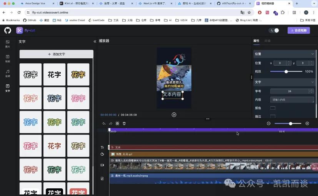Click the y position stepper arrows
The width and height of the screenshot is (318, 196).
311,63
